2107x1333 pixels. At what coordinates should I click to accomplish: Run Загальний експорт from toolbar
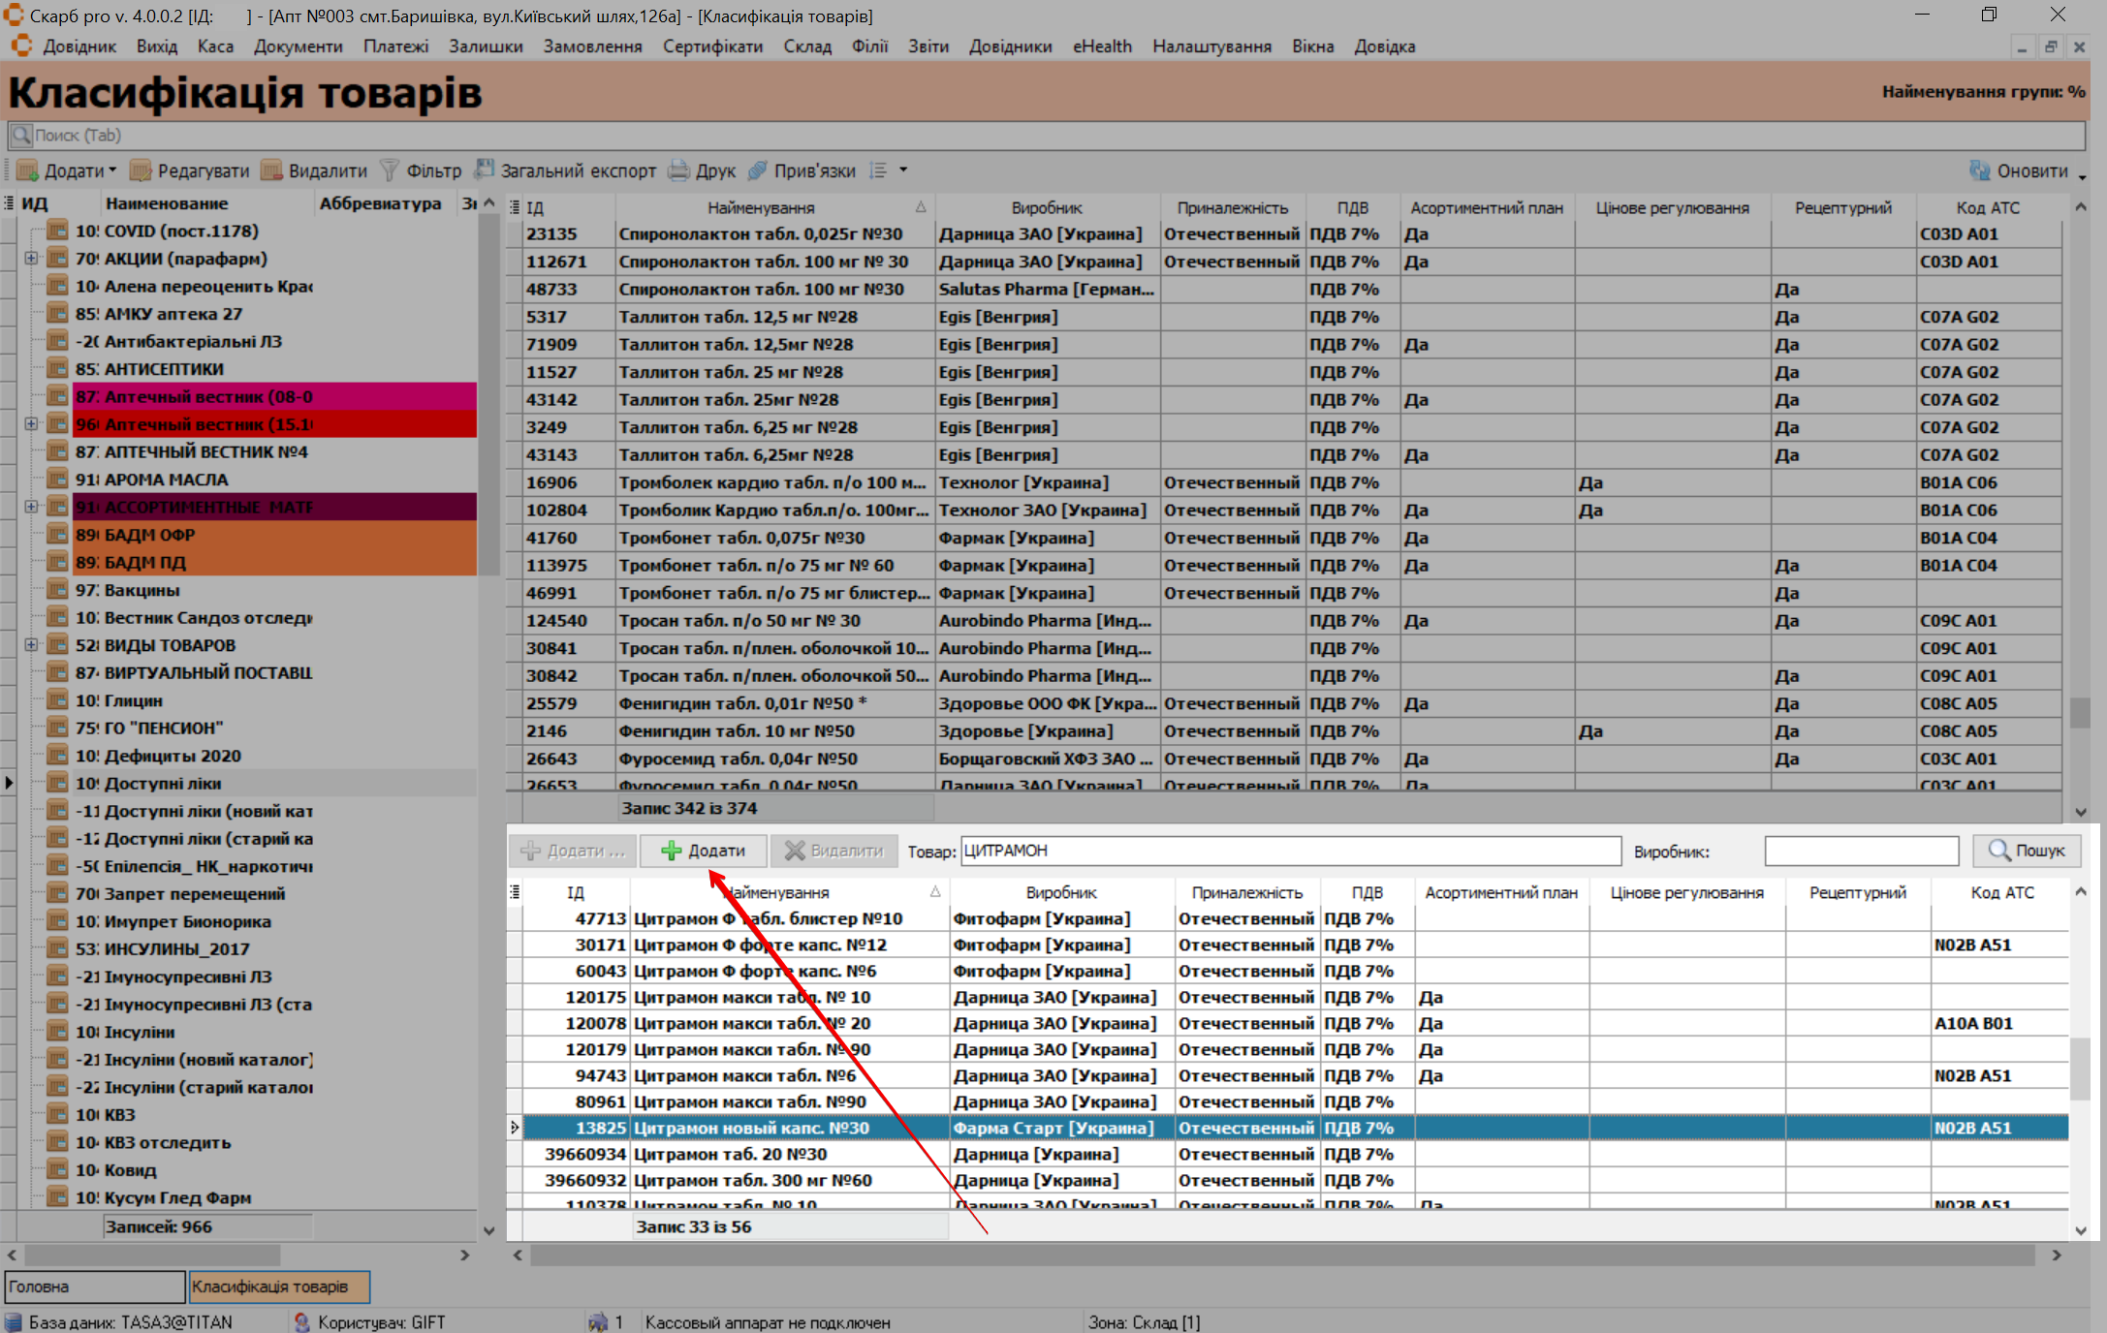pyautogui.click(x=485, y=170)
